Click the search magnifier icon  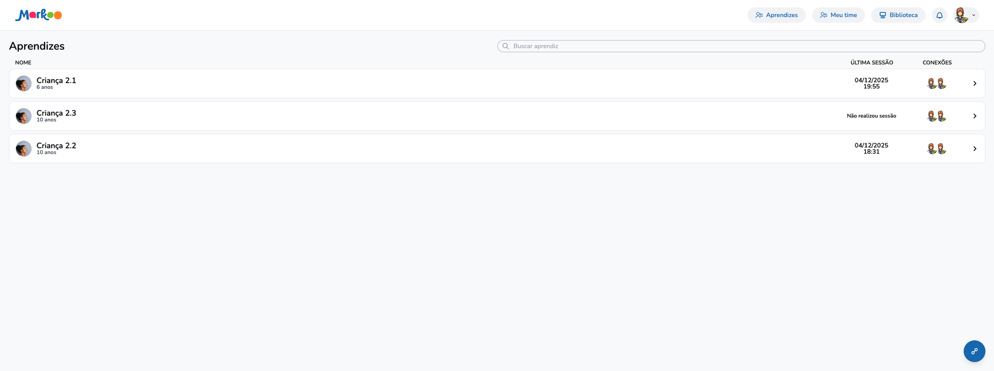point(506,47)
